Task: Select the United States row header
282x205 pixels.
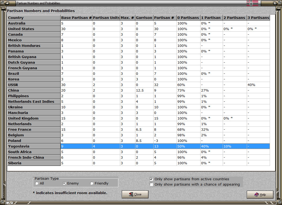Action: (x=34, y=29)
